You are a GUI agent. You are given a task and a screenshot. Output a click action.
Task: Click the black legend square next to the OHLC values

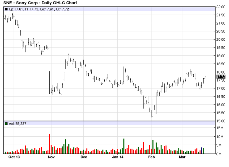[6, 9]
